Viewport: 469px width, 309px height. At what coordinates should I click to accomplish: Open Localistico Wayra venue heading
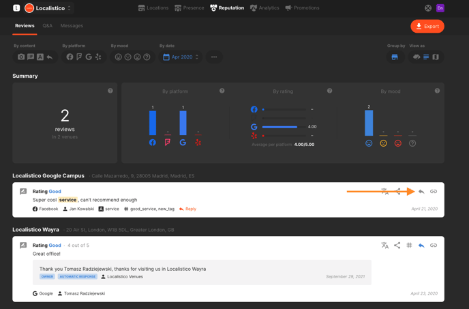35,230
